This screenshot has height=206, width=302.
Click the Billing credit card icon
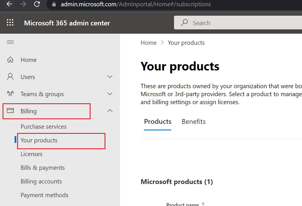coord(10,111)
